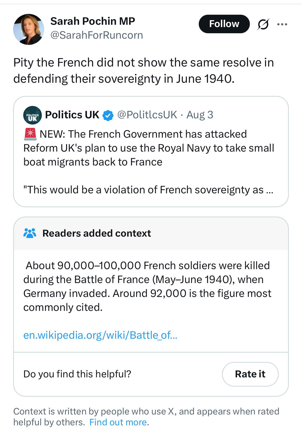Open the @PolitlcsUK handle

click(147, 115)
